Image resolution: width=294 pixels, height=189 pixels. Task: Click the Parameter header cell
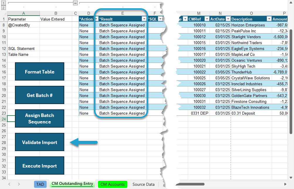(23, 19)
